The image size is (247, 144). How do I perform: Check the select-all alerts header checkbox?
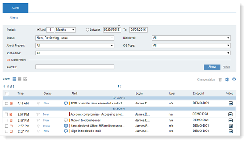[x=6, y=93]
